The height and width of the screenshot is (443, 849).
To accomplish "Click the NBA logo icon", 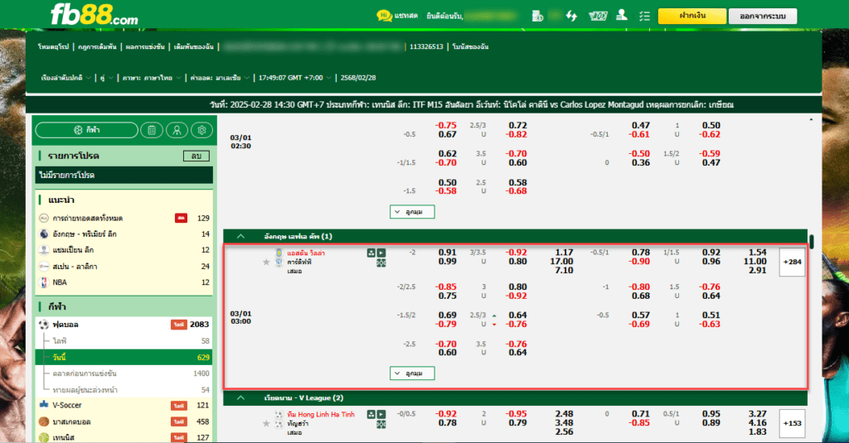I will click(44, 282).
